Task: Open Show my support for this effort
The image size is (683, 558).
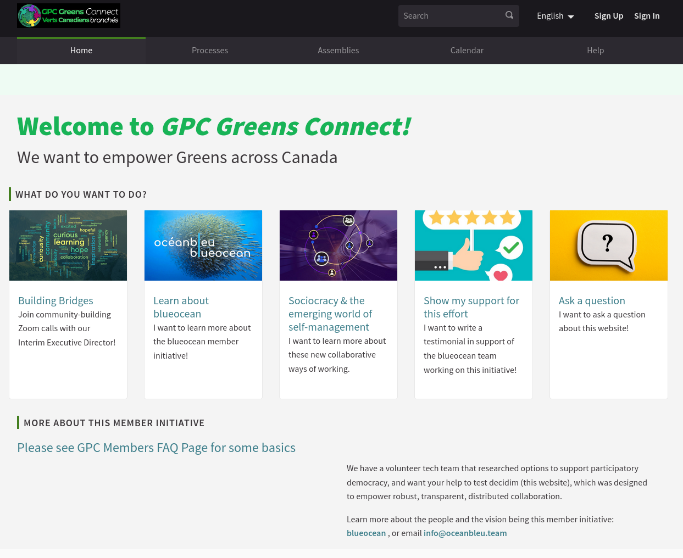Action: tap(471, 308)
